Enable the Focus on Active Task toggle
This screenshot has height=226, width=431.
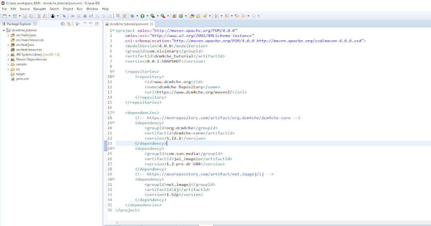(x=78, y=23)
